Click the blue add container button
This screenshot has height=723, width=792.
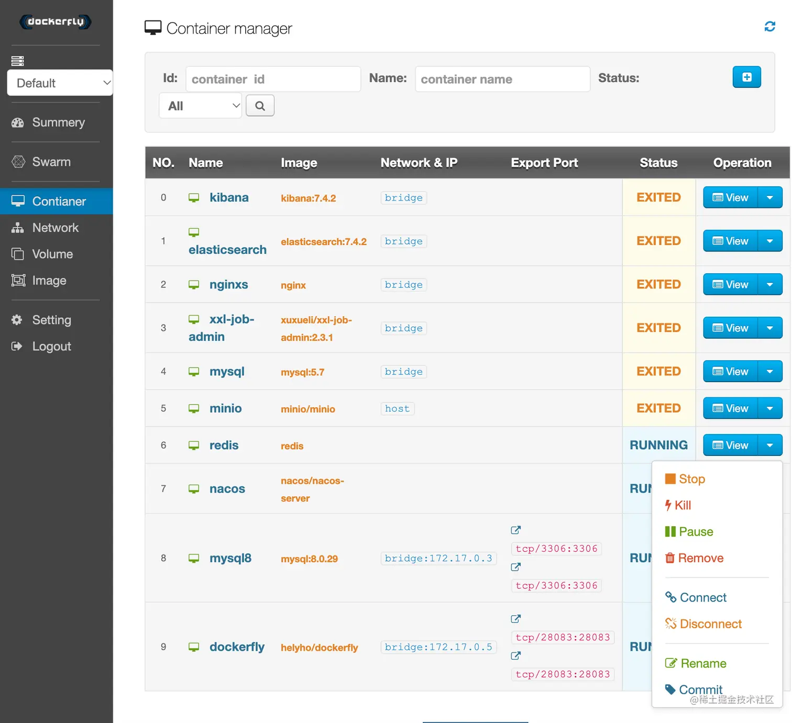click(746, 77)
